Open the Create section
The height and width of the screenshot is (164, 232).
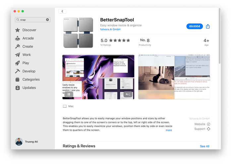click(28, 47)
